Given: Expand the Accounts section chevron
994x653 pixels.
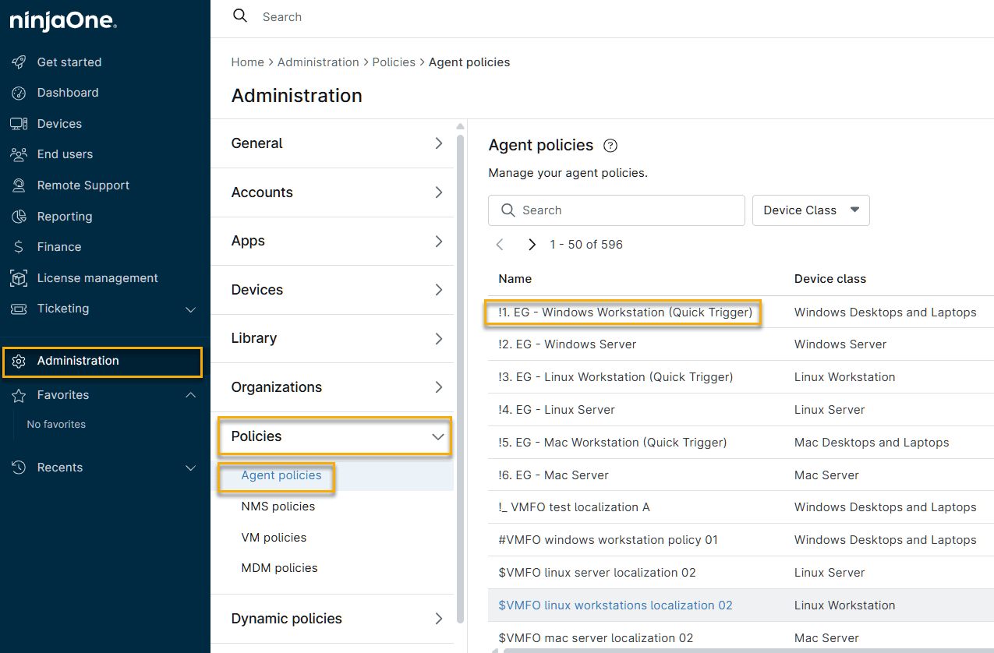Looking at the screenshot, I should coord(438,192).
